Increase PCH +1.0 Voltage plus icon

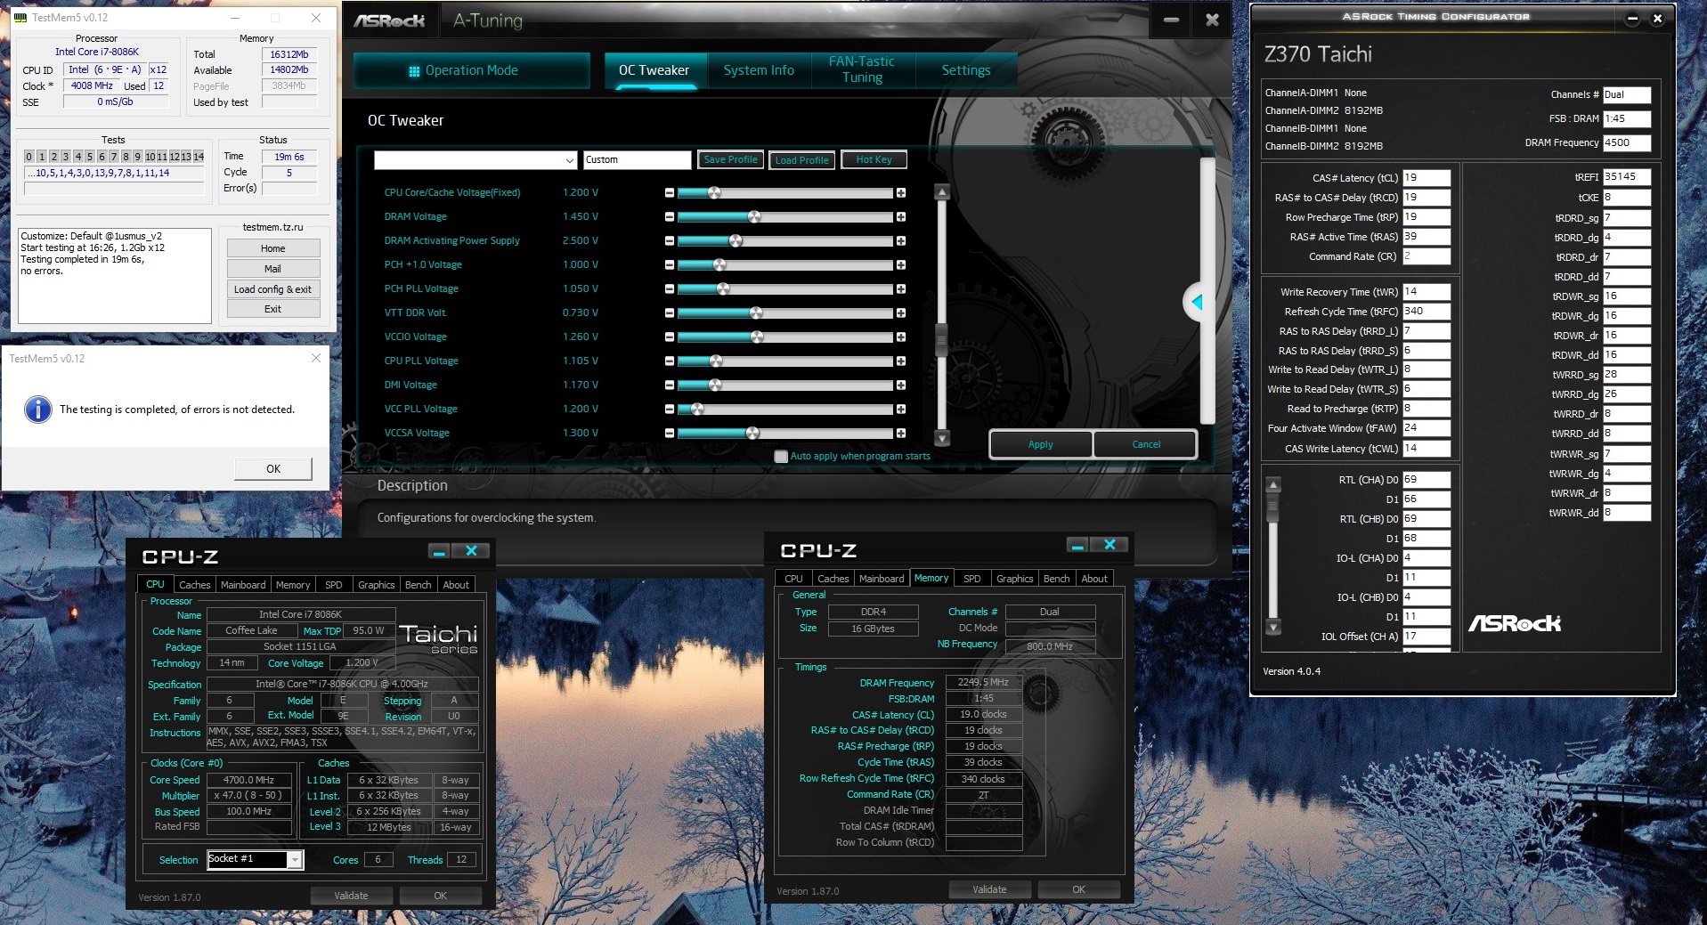tap(901, 264)
